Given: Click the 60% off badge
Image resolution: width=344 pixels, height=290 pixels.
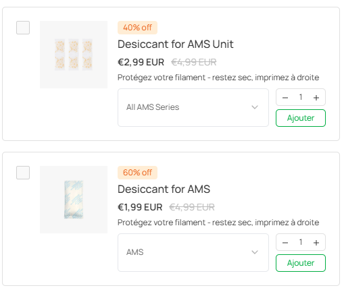Looking at the screenshot, I should (x=137, y=173).
